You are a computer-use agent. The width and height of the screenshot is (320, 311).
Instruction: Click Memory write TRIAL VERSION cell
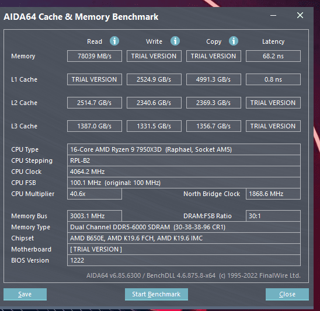pos(154,56)
